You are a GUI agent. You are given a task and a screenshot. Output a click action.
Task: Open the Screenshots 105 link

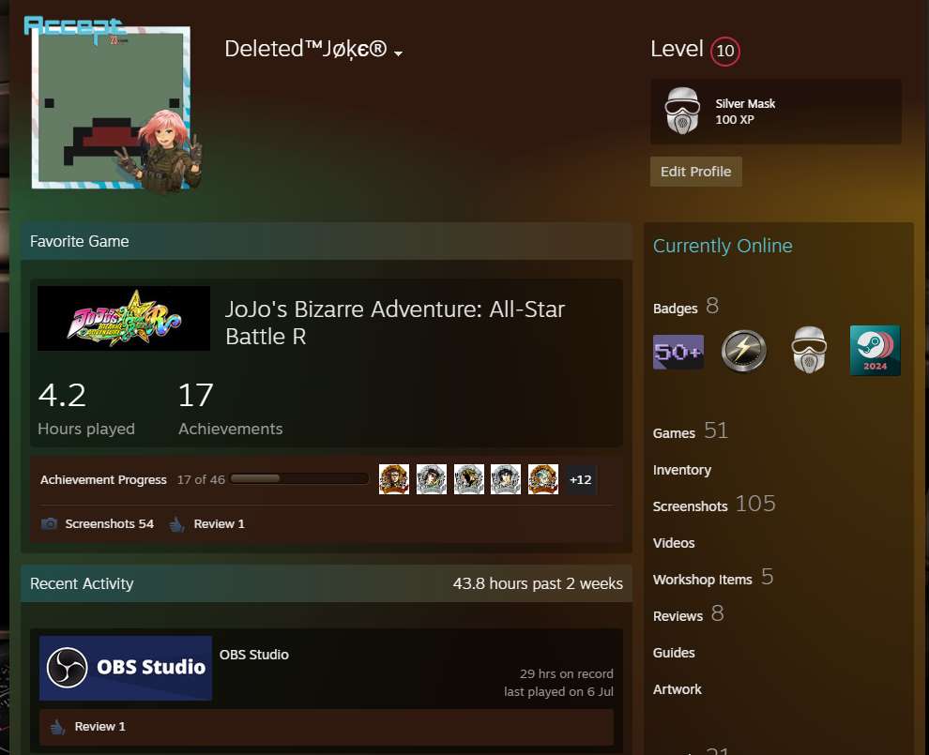coord(714,505)
